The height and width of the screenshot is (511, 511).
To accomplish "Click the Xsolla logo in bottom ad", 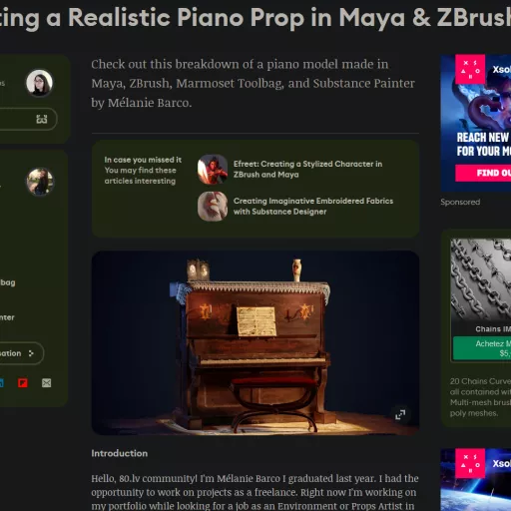I will click(x=470, y=463).
